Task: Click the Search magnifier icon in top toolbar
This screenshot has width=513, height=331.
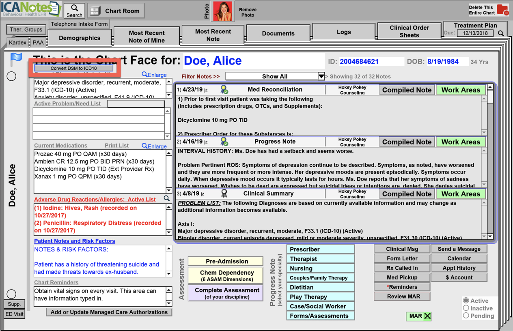Action: 74,8
